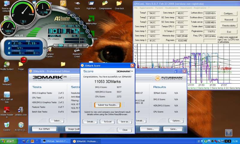Click the Run 3DMark button

44,129
